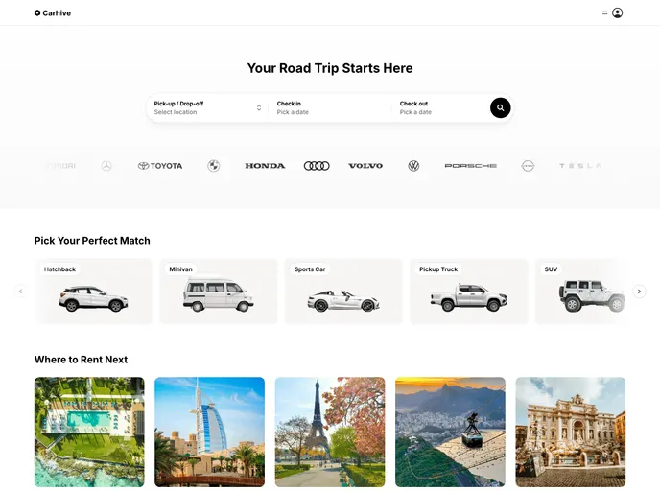Pick the Volvo brand logo
This screenshot has height=491, width=660.
coord(365,166)
